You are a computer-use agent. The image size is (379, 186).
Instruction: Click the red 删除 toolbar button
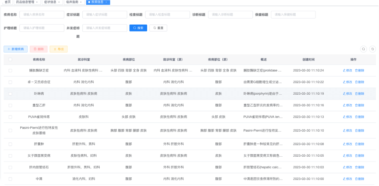(39, 49)
